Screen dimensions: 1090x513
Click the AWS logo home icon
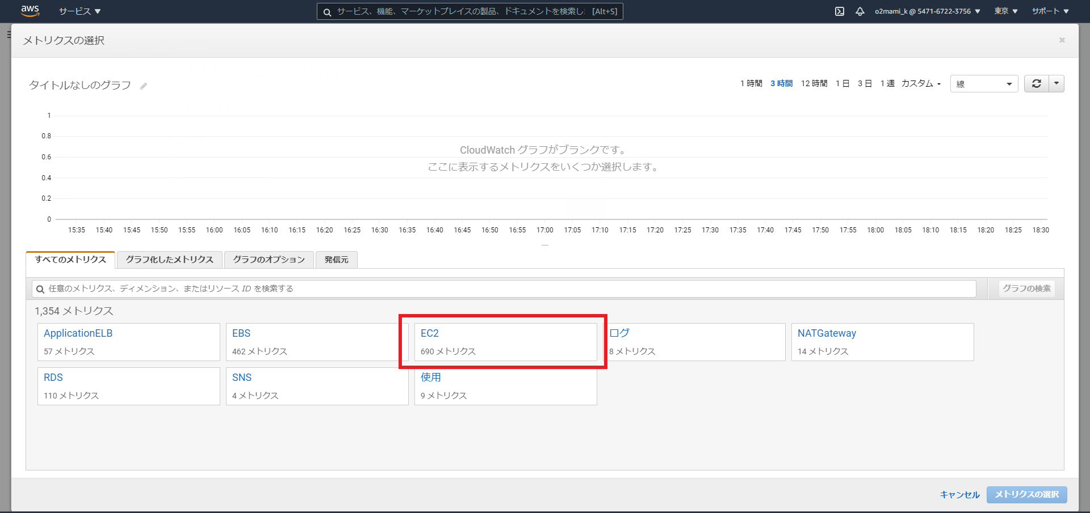click(x=30, y=11)
